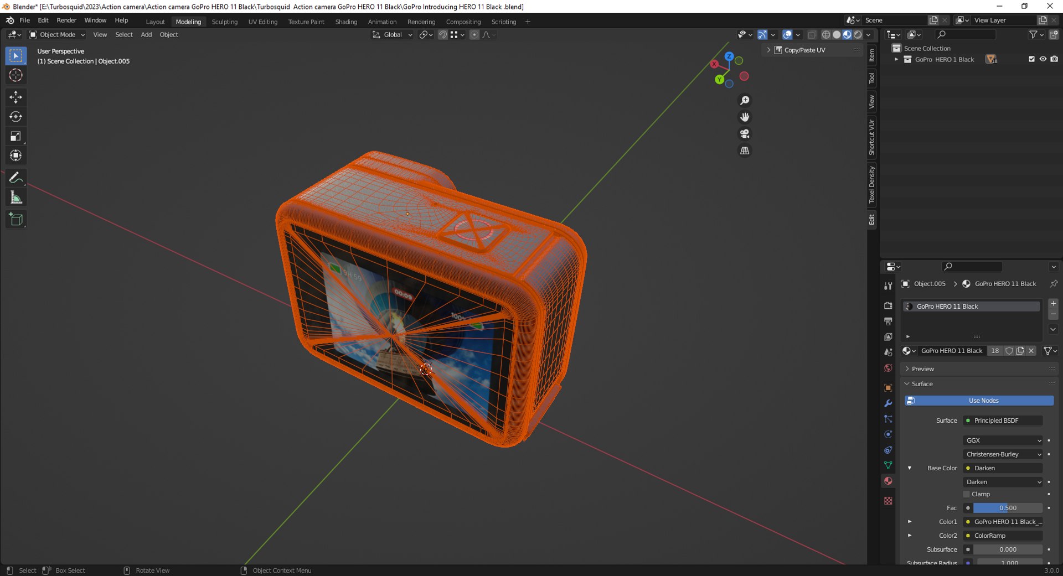Remove material slot minus button
This screenshot has height=576, width=1063.
pos(1053,314)
